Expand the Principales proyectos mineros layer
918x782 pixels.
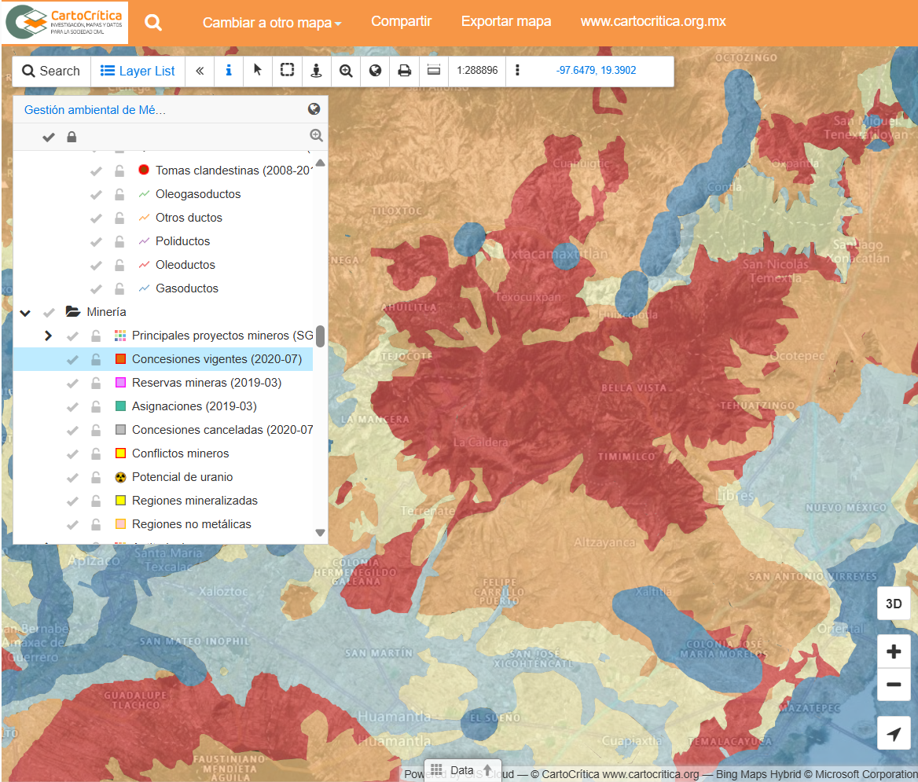[x=48, y=336]
